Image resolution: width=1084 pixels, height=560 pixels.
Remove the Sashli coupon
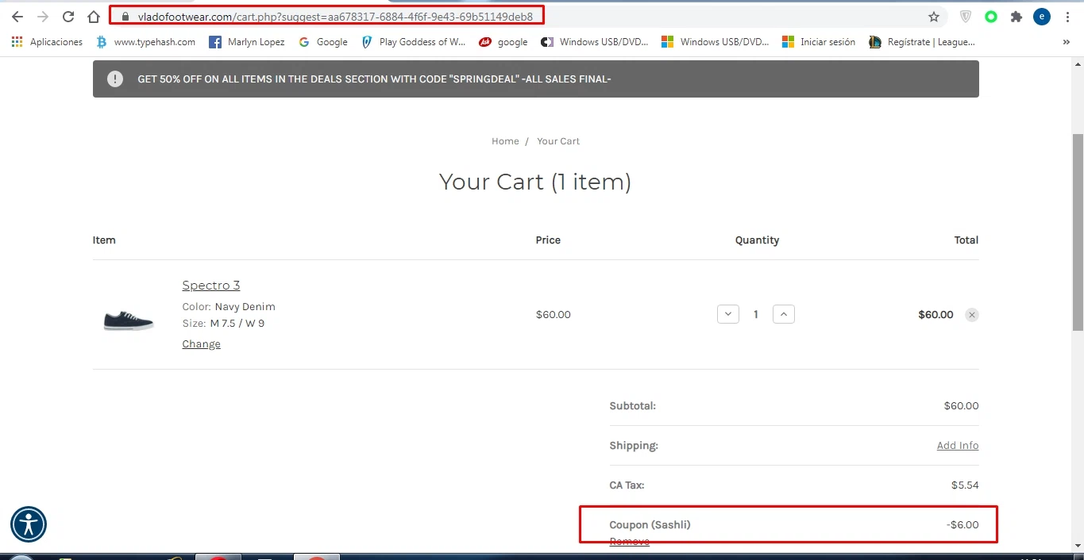click(x=630, y=541)
